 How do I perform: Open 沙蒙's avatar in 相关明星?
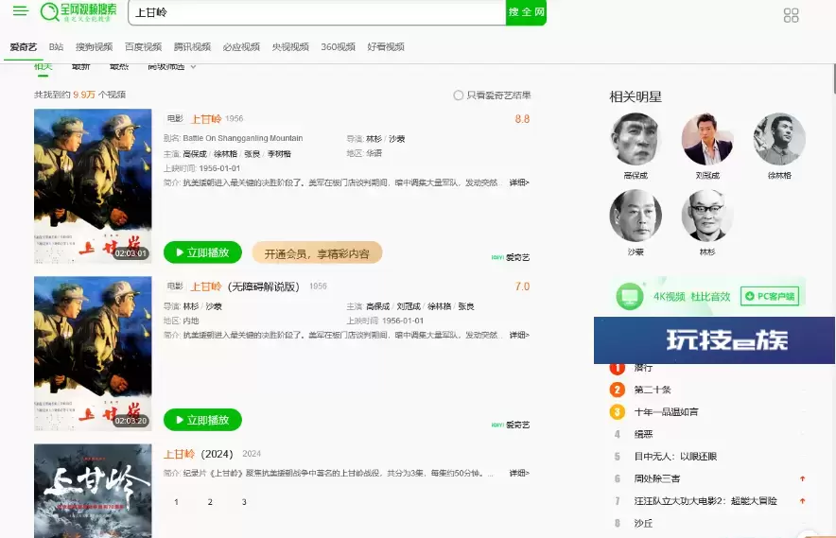(x=636, y=216)
